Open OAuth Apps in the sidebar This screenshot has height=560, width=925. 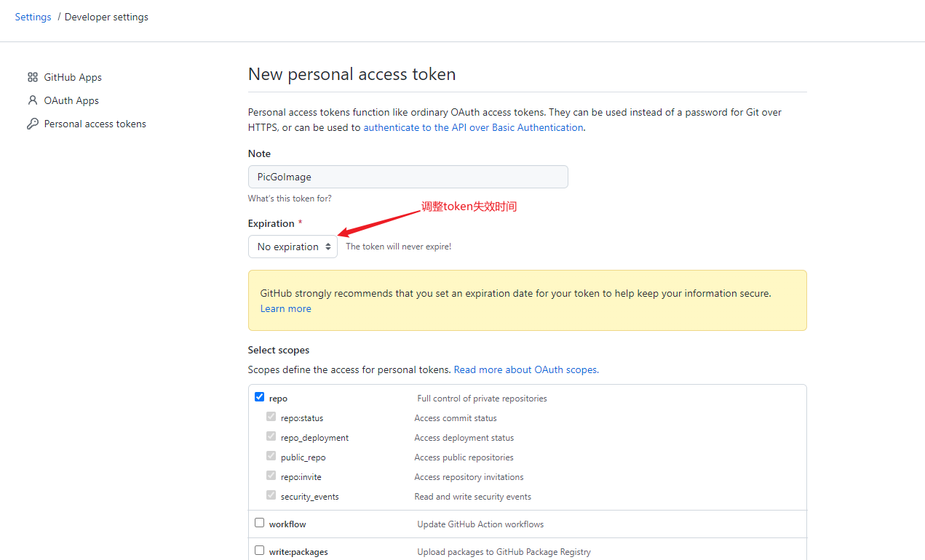pyautogui.click(x=71, y=100)
